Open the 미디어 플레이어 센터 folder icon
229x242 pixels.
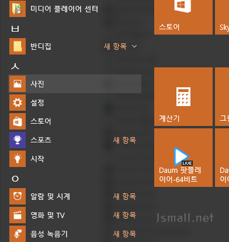click(x=18, y=9)
